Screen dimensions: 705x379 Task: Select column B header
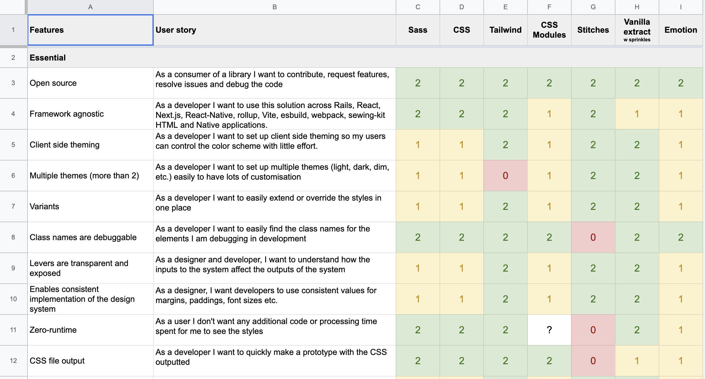click(275, 7)
